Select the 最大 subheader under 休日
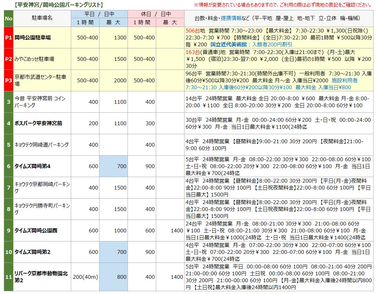The height and width of the screenshot is (294, 377). 170,22
